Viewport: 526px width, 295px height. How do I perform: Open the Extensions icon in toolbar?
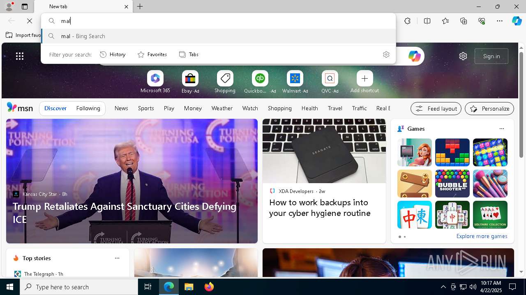click(x=407, y=21)
